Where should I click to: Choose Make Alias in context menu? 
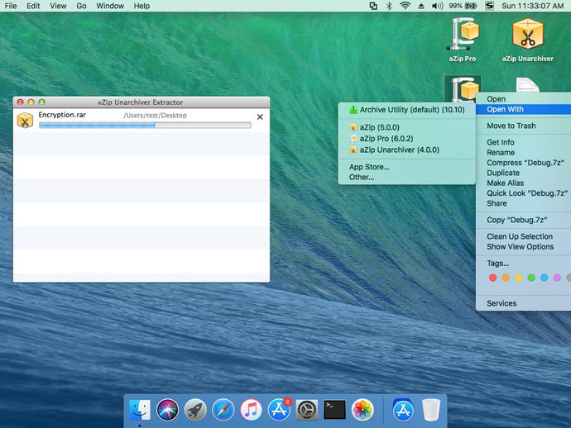[523, 183]
